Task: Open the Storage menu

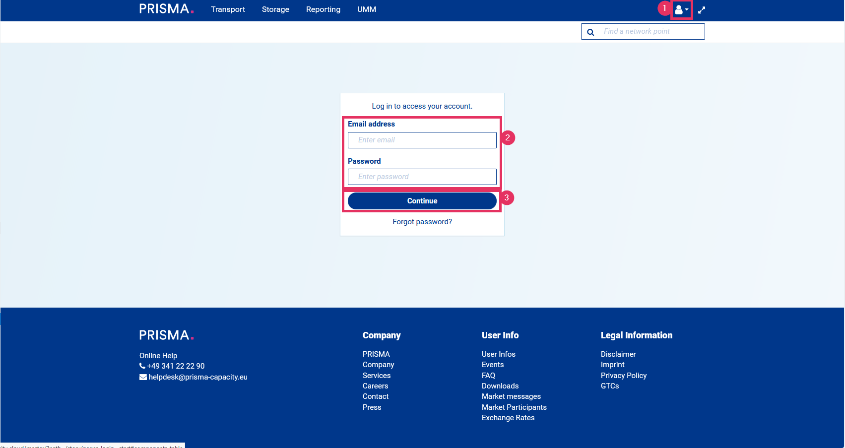Action: (275, 9)
